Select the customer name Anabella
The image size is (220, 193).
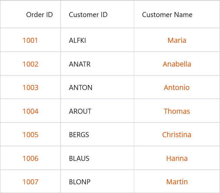click(x=177, y=64)
